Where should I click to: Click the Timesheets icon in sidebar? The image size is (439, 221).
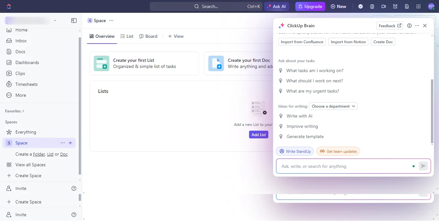point(9,84)
